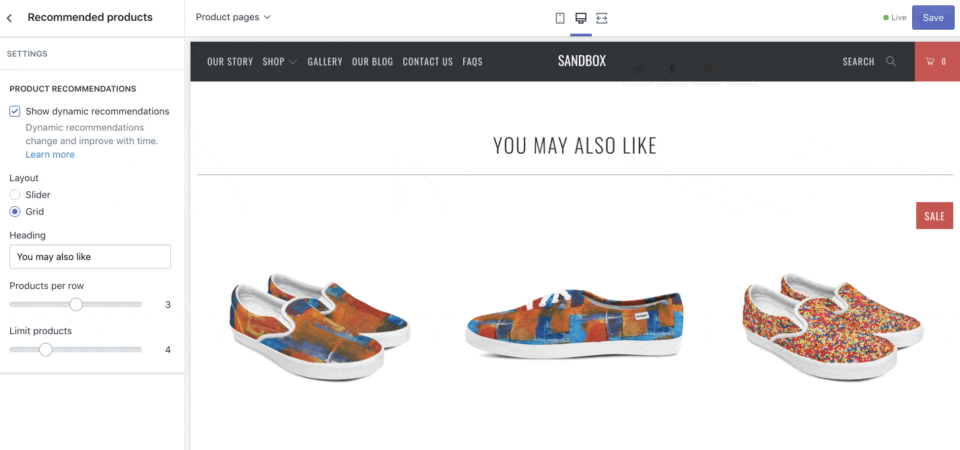Click the SANDBOX store logo

pyautogui.click(x=582, y=61)
